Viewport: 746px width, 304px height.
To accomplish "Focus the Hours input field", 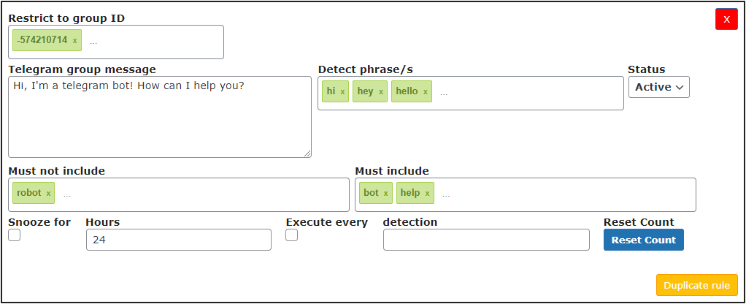I will [x=179, y=240].
